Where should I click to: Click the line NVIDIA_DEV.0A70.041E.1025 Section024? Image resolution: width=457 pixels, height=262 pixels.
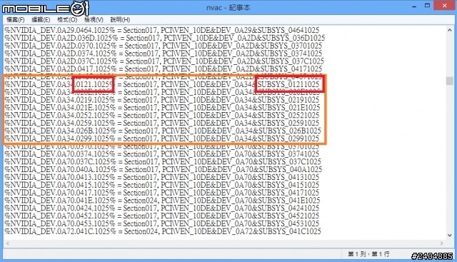tap(162, 201)
